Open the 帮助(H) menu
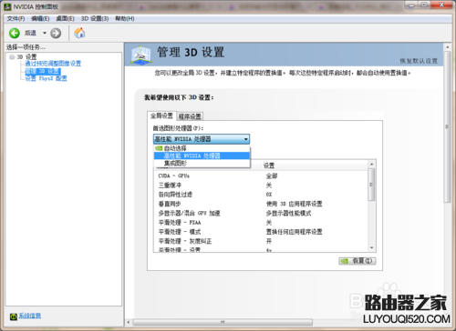The height and width of the screenshot is (331, 456). [x=125, y=18]
